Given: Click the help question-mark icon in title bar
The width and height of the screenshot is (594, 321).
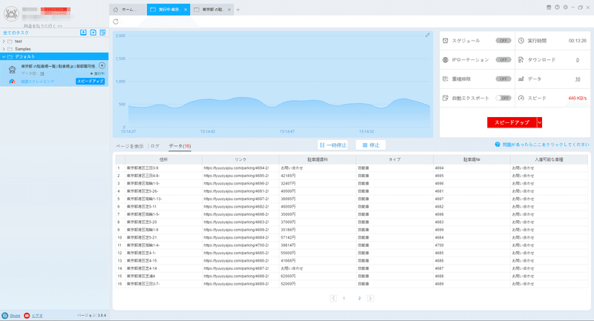Looking at the screenshot, I should (x=557, y=7).
